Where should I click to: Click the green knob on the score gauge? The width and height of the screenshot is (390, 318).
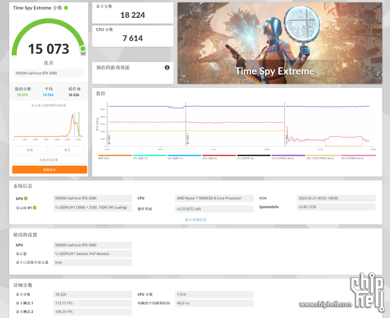(83, 49)
